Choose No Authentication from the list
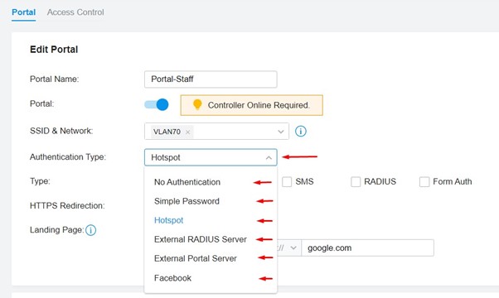Image resolution: width=499 pixels, height=298 pixels. (187, 182)
